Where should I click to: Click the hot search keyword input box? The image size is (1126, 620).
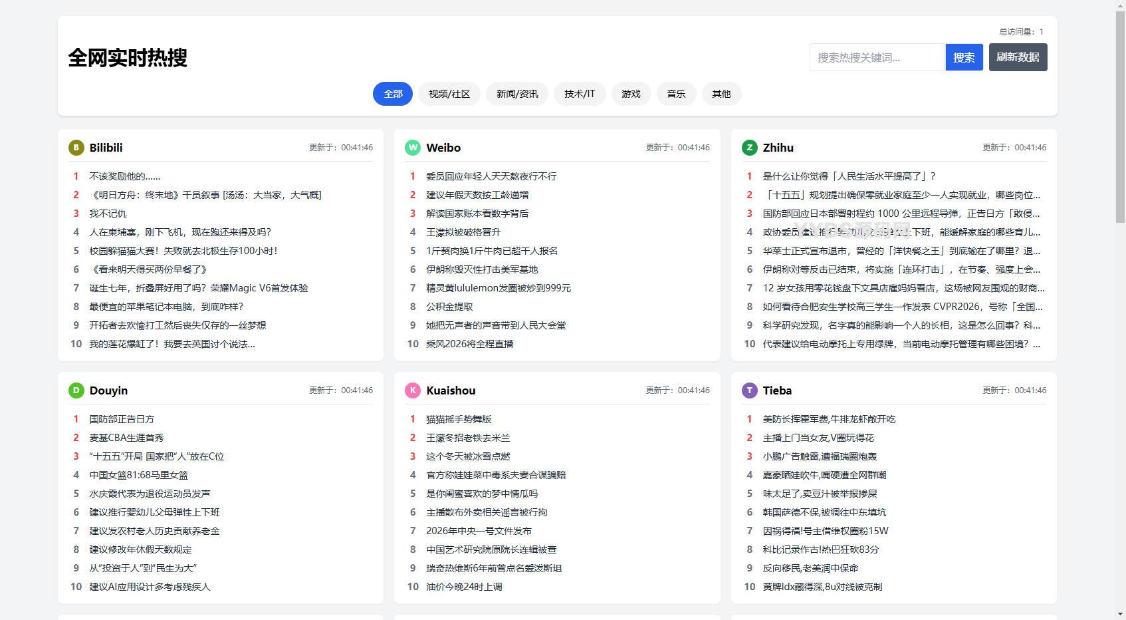tap(877, 57)
